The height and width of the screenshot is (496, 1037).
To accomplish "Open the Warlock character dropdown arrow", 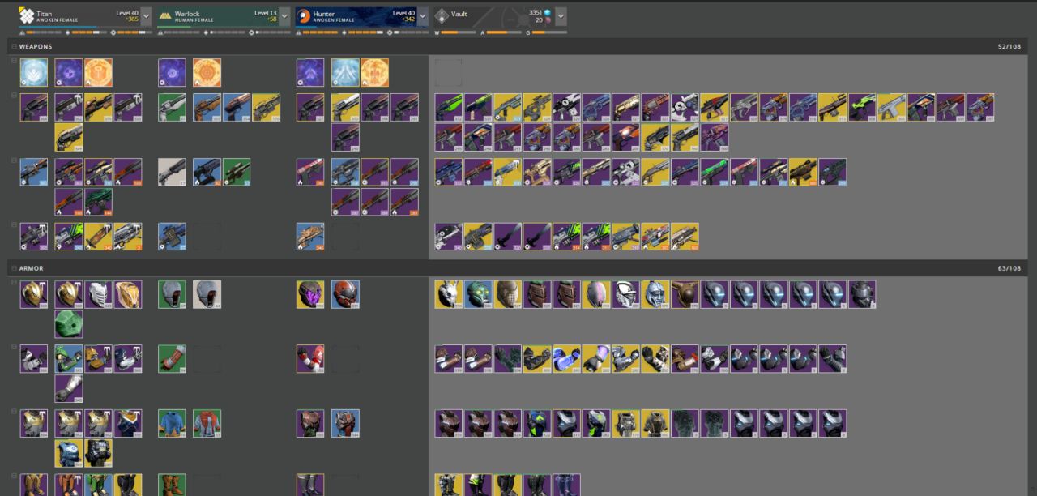I will [x=284, y=16].
